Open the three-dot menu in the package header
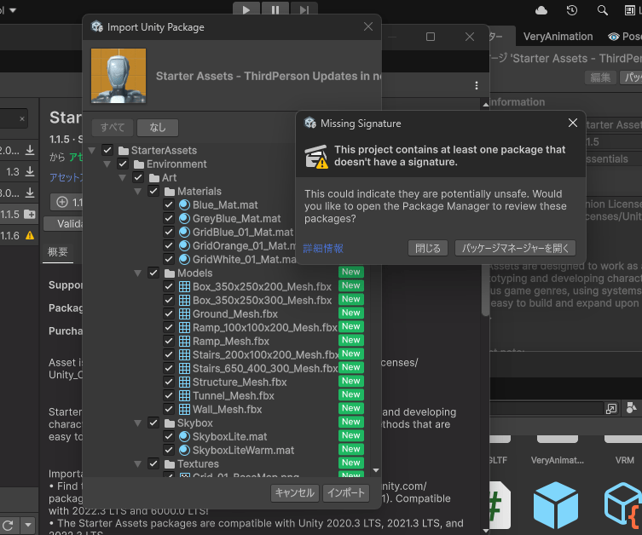The height and width of the screenshot is (535, 642). tap(477, 85)
